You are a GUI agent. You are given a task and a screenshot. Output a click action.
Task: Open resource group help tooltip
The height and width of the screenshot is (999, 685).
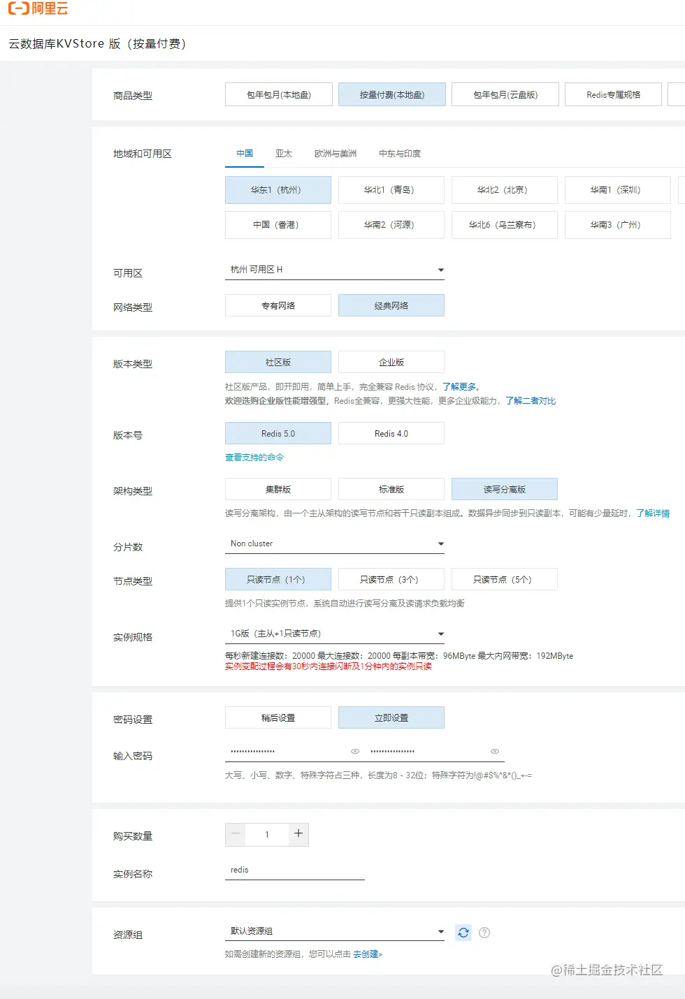pyautogui.click(x=484, y=933)
